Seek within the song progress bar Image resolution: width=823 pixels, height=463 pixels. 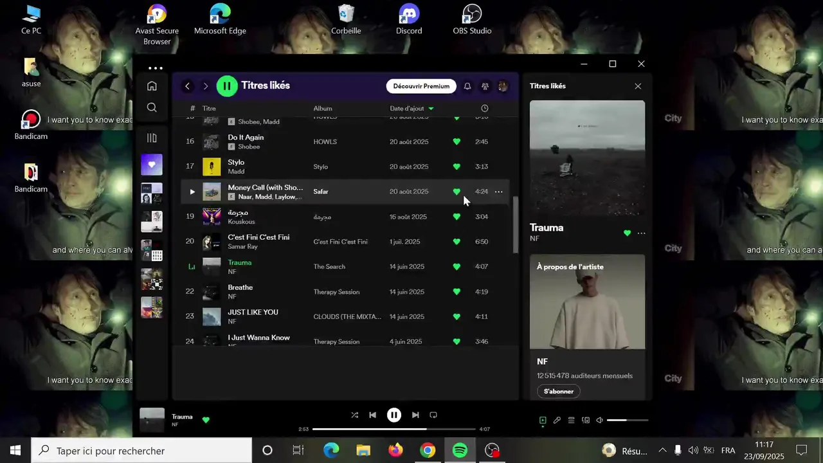pyautogui.click(x=393, y=429)
